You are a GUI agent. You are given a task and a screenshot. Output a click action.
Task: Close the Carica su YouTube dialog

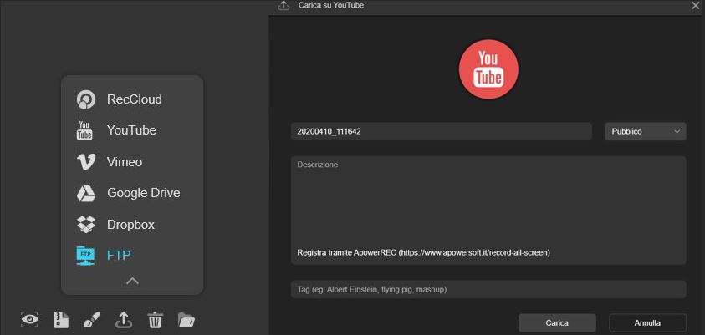(x=695, y=5)
